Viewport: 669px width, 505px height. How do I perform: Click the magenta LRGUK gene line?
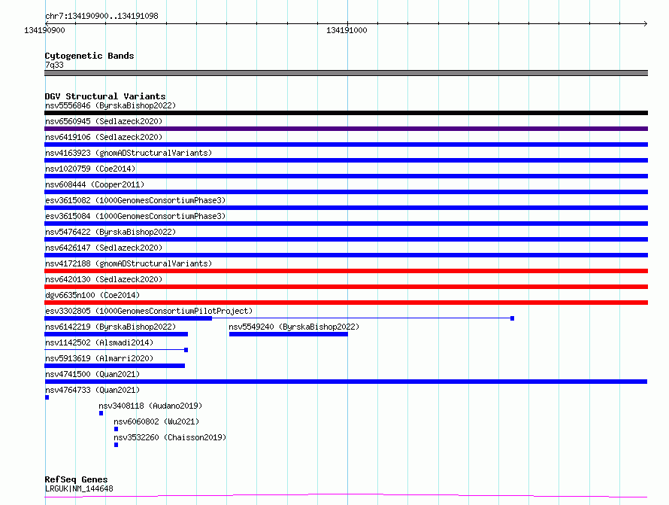346,496
